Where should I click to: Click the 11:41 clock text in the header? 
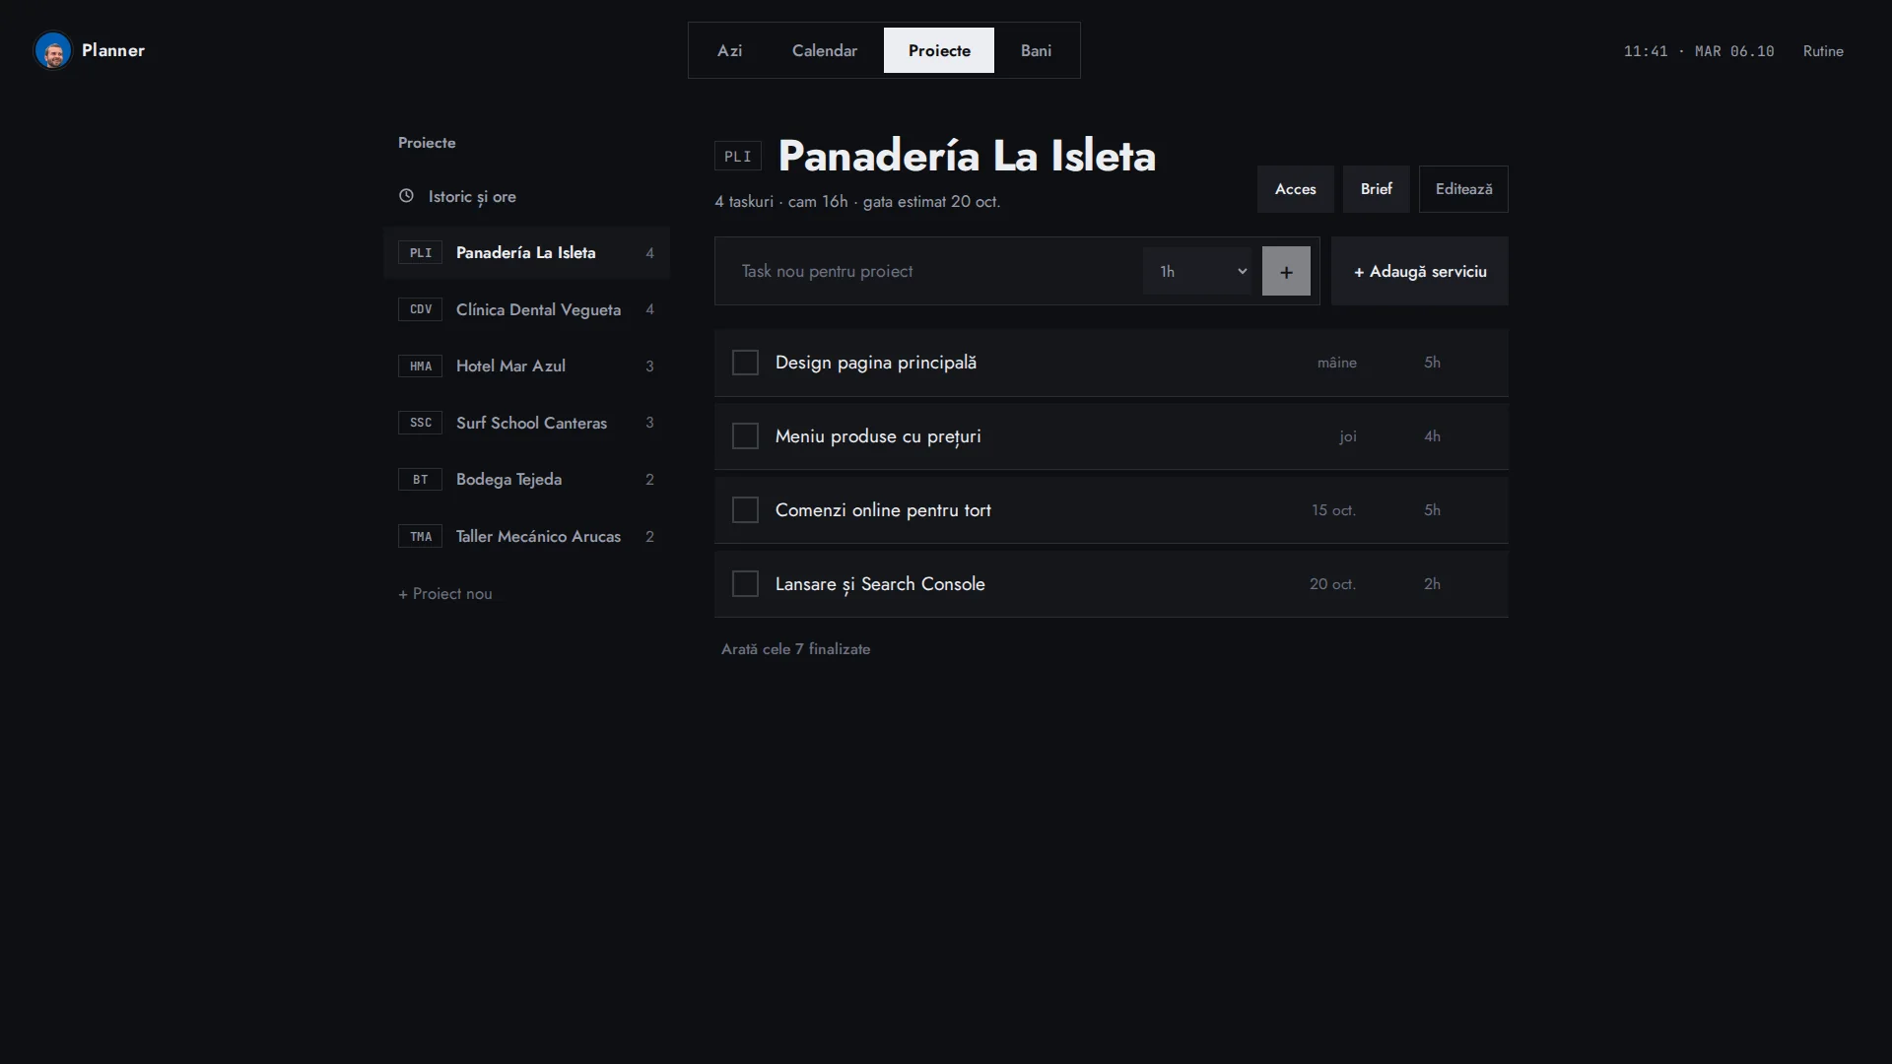(x=1646, y=51)
